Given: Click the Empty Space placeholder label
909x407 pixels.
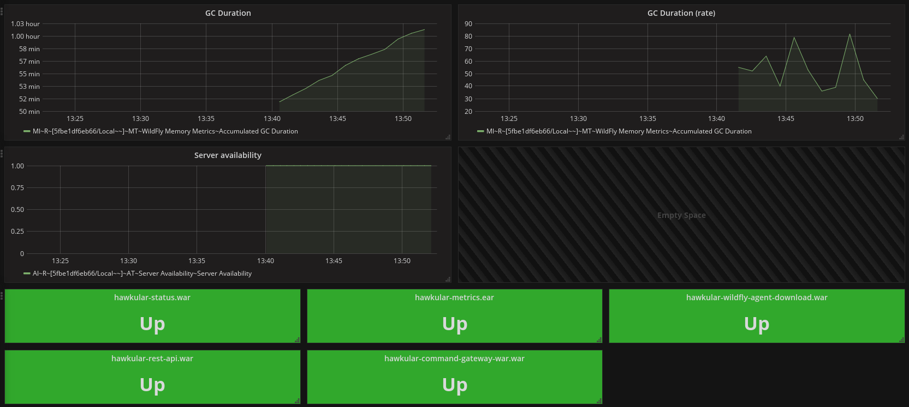Looking at the screenshot, I should (681, 215).
